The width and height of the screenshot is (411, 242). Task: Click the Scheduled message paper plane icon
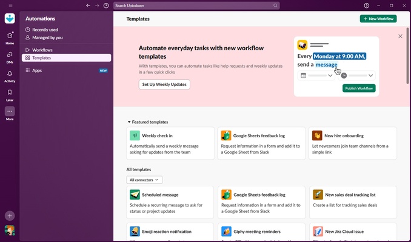135,195
